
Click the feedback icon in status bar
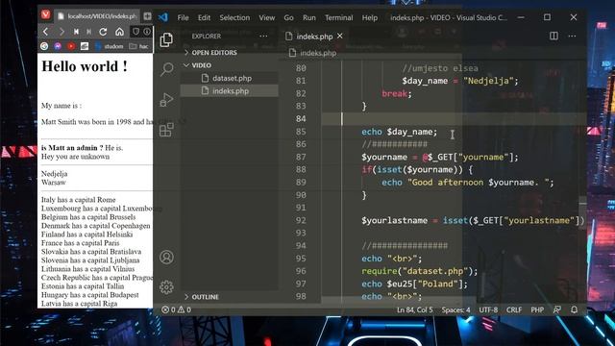(557, 309)
